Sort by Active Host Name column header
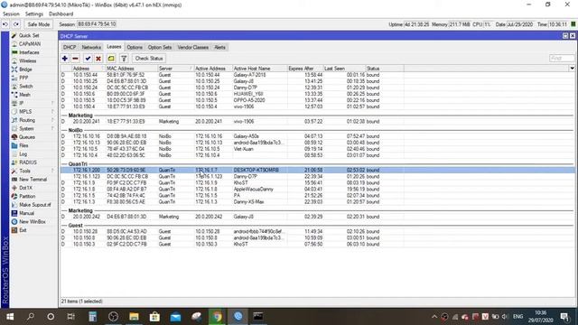The height and width of the screenshot is (325, 578). pos(260,69)
